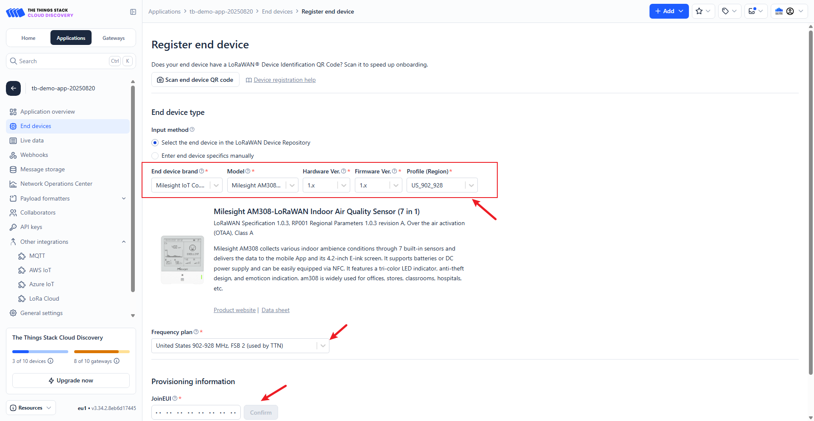The height and width of the screenshot is (421, 814).
Task: Collapse Other integrations chevron
Action: pyautogui.click(x=124, y=242)
